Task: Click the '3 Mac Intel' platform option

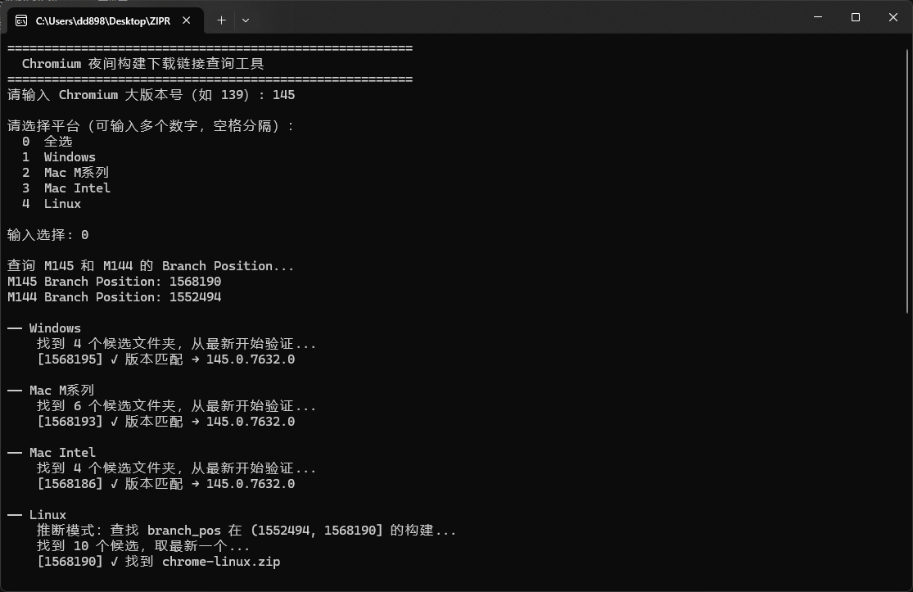Action: point(66,188)
